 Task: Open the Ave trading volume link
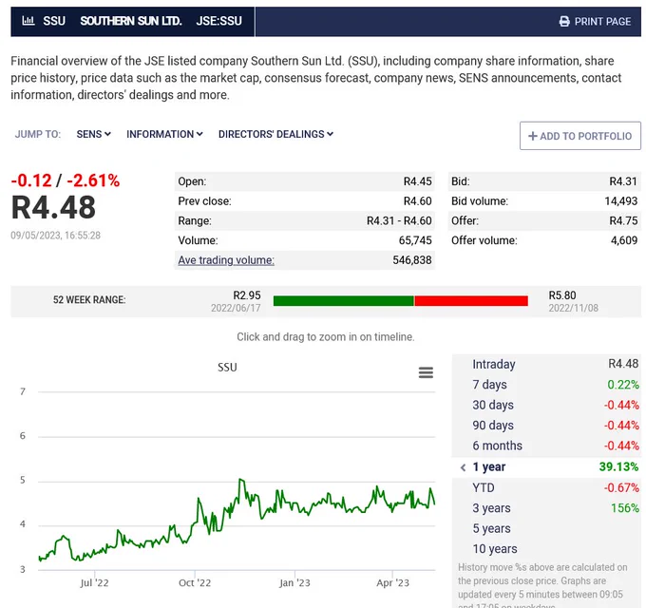tap(226, 260)
